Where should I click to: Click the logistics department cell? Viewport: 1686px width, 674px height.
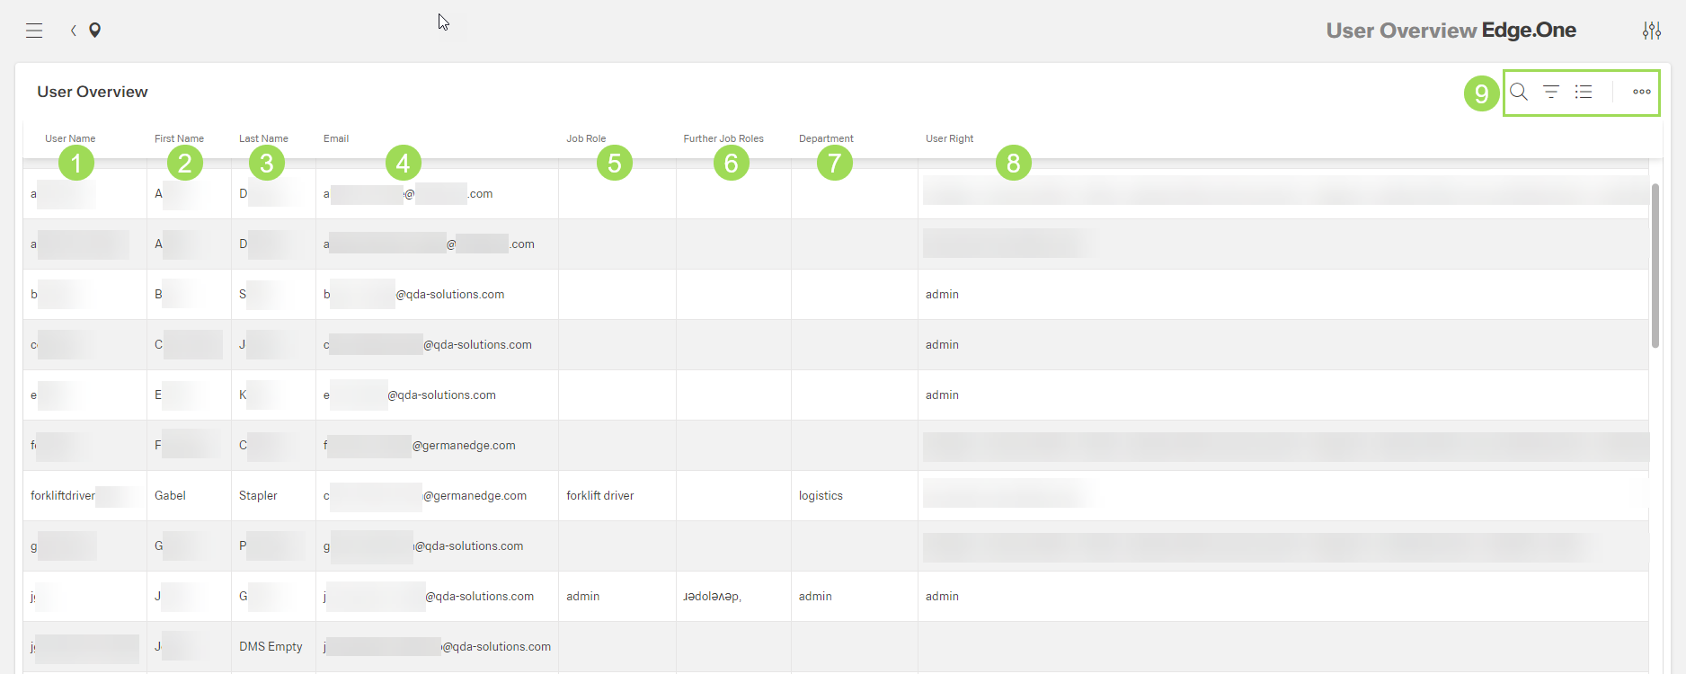click(x=821, y=496)
